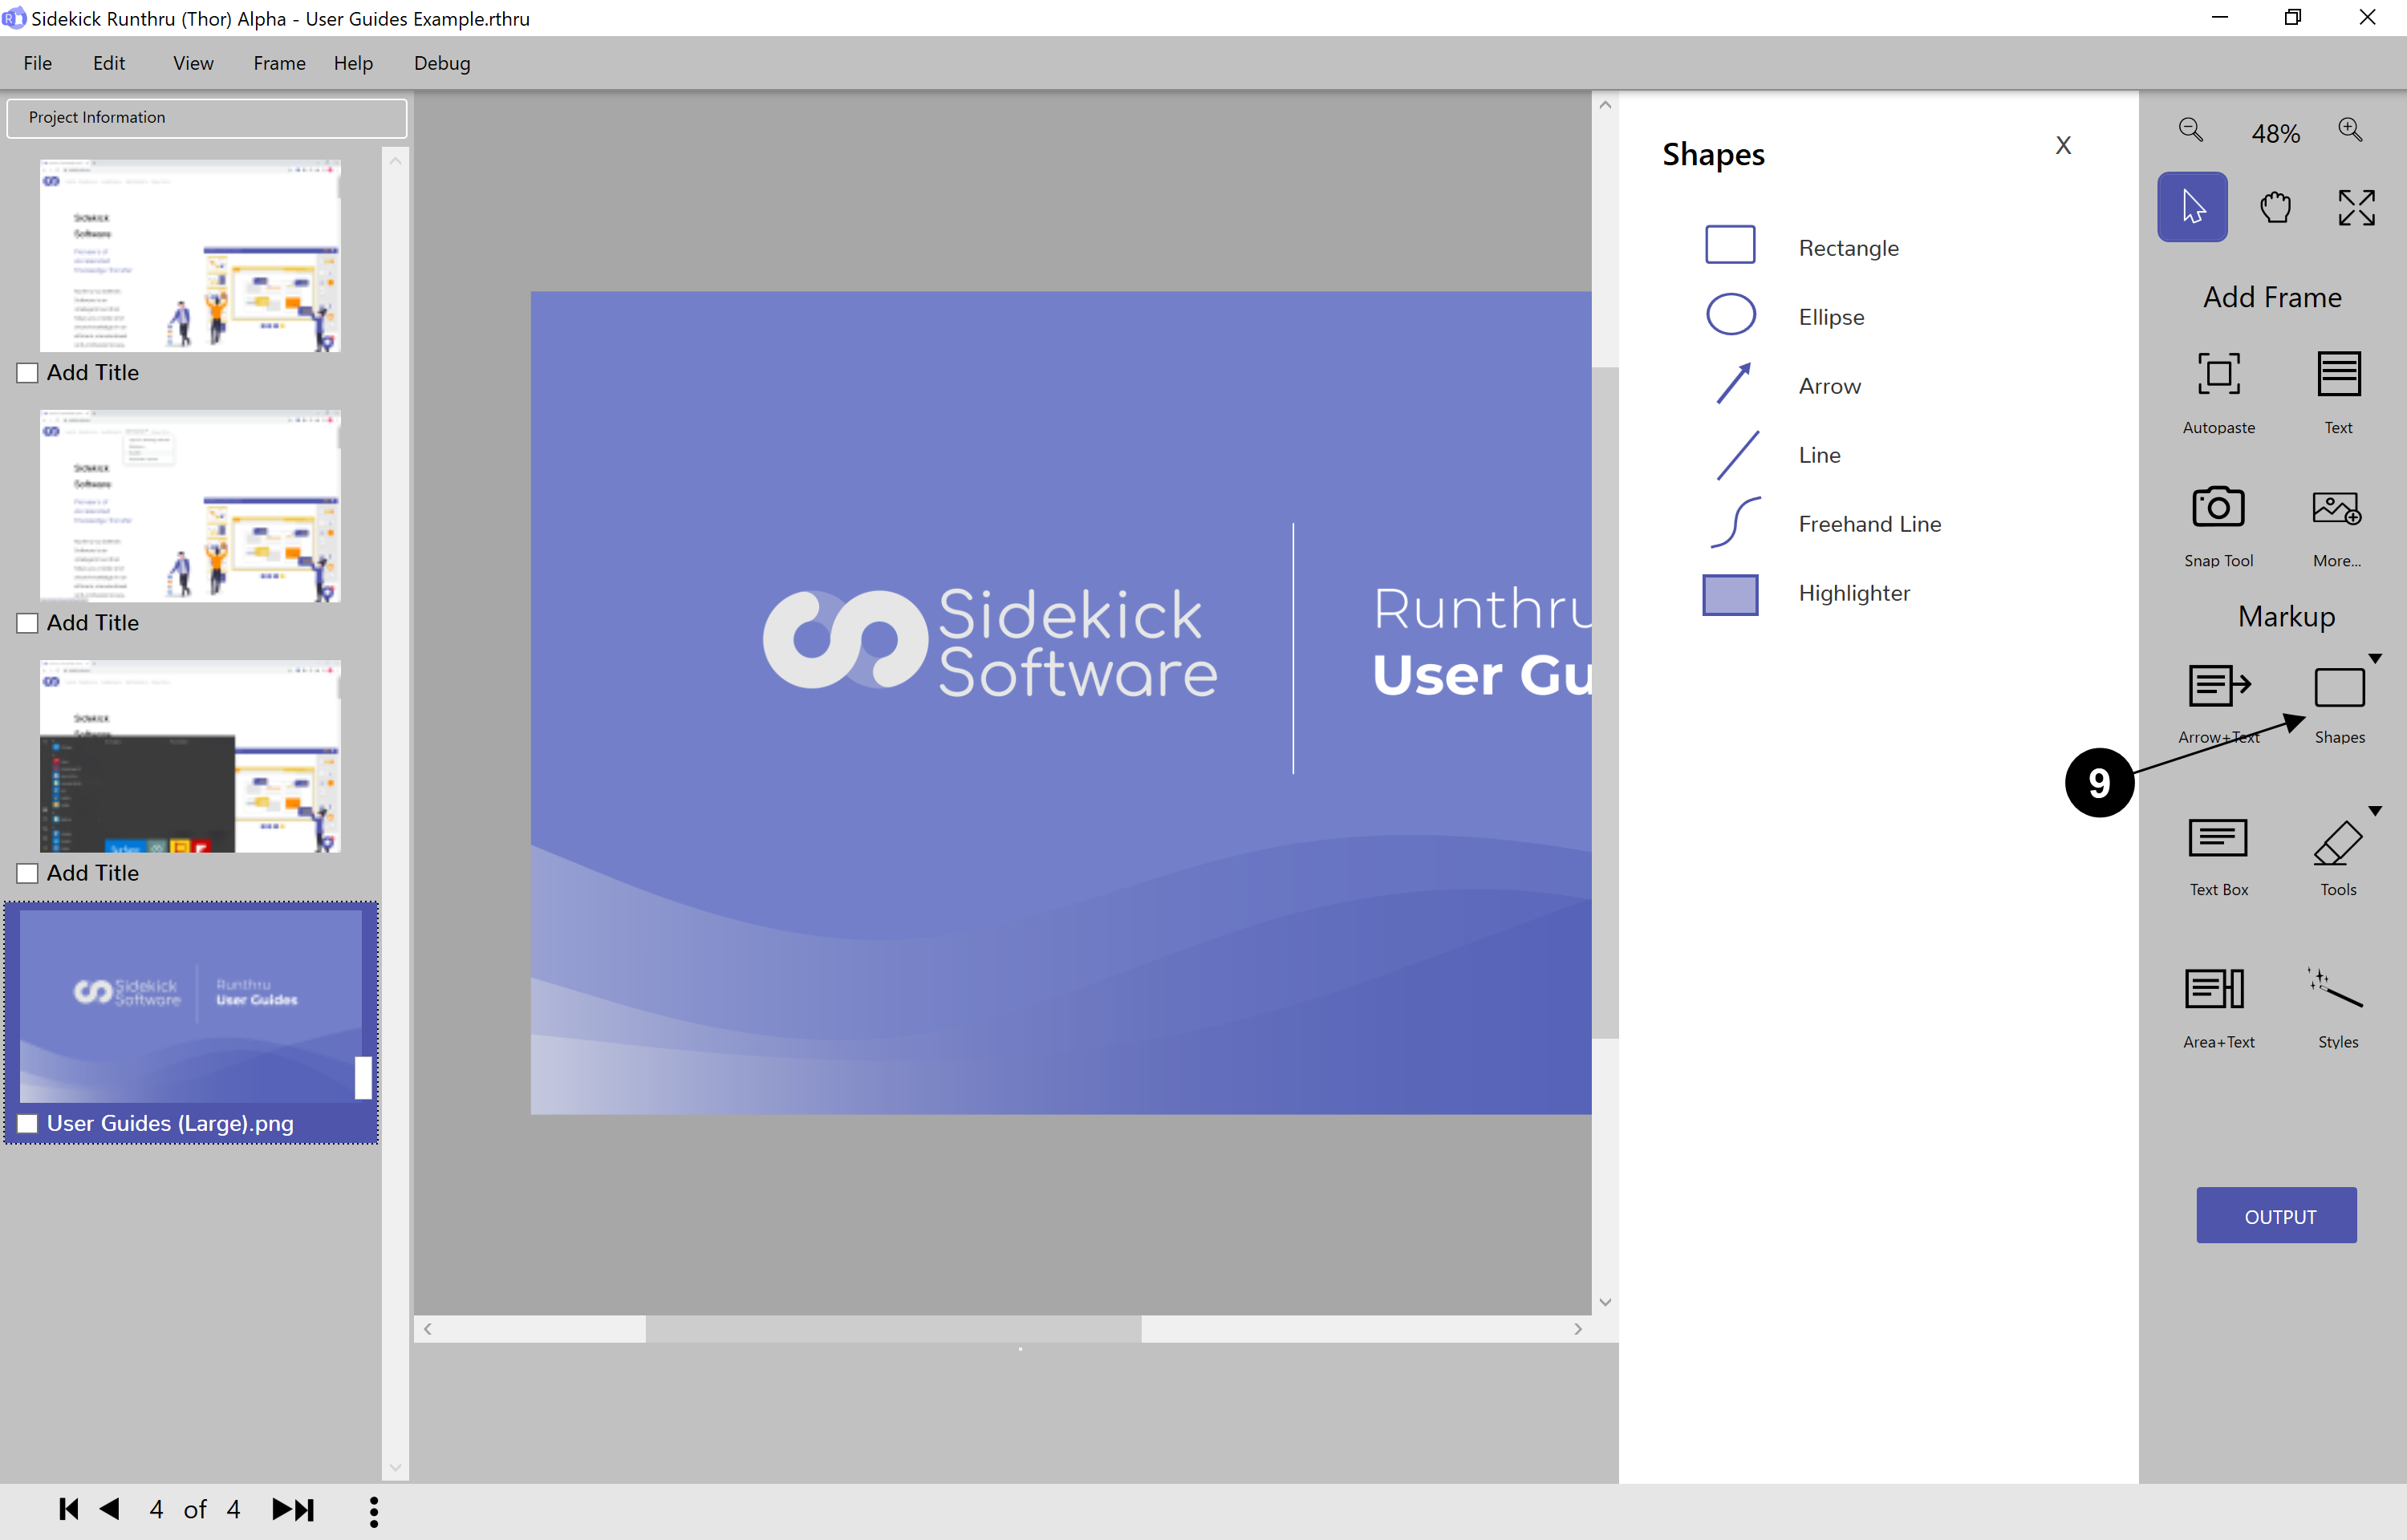This screenshot has height=1540, width=2407.
Task: Go to the previous frame
Action: point(110,1509)
